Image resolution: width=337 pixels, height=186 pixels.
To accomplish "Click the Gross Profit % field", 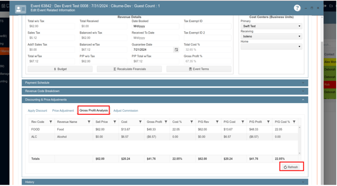I will tap(207, 62).
